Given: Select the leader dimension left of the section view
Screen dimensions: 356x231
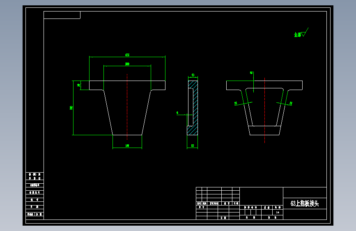Looking at the screenshot, I should click(177, 113).
